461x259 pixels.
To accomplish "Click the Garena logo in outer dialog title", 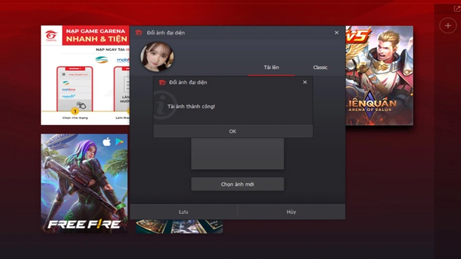I will pos(139,33).
